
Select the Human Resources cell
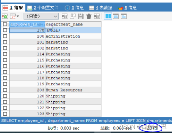73,90
